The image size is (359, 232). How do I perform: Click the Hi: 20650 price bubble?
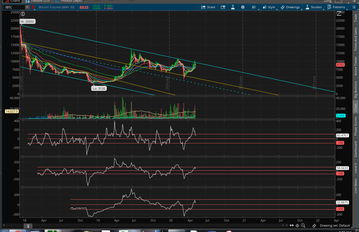(x=28, y=21)
